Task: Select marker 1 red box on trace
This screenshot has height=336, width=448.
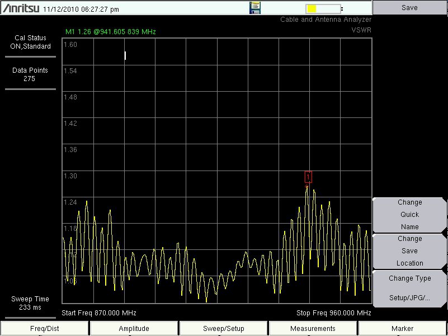Action: pos(308,177)
